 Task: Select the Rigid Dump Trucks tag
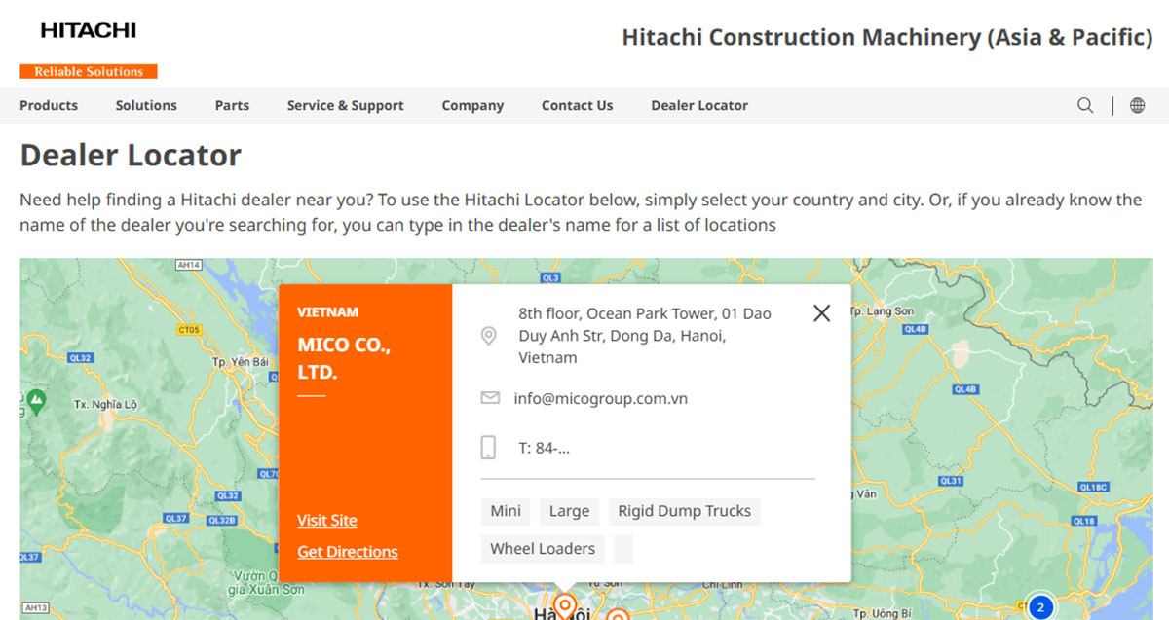point(685,511)
